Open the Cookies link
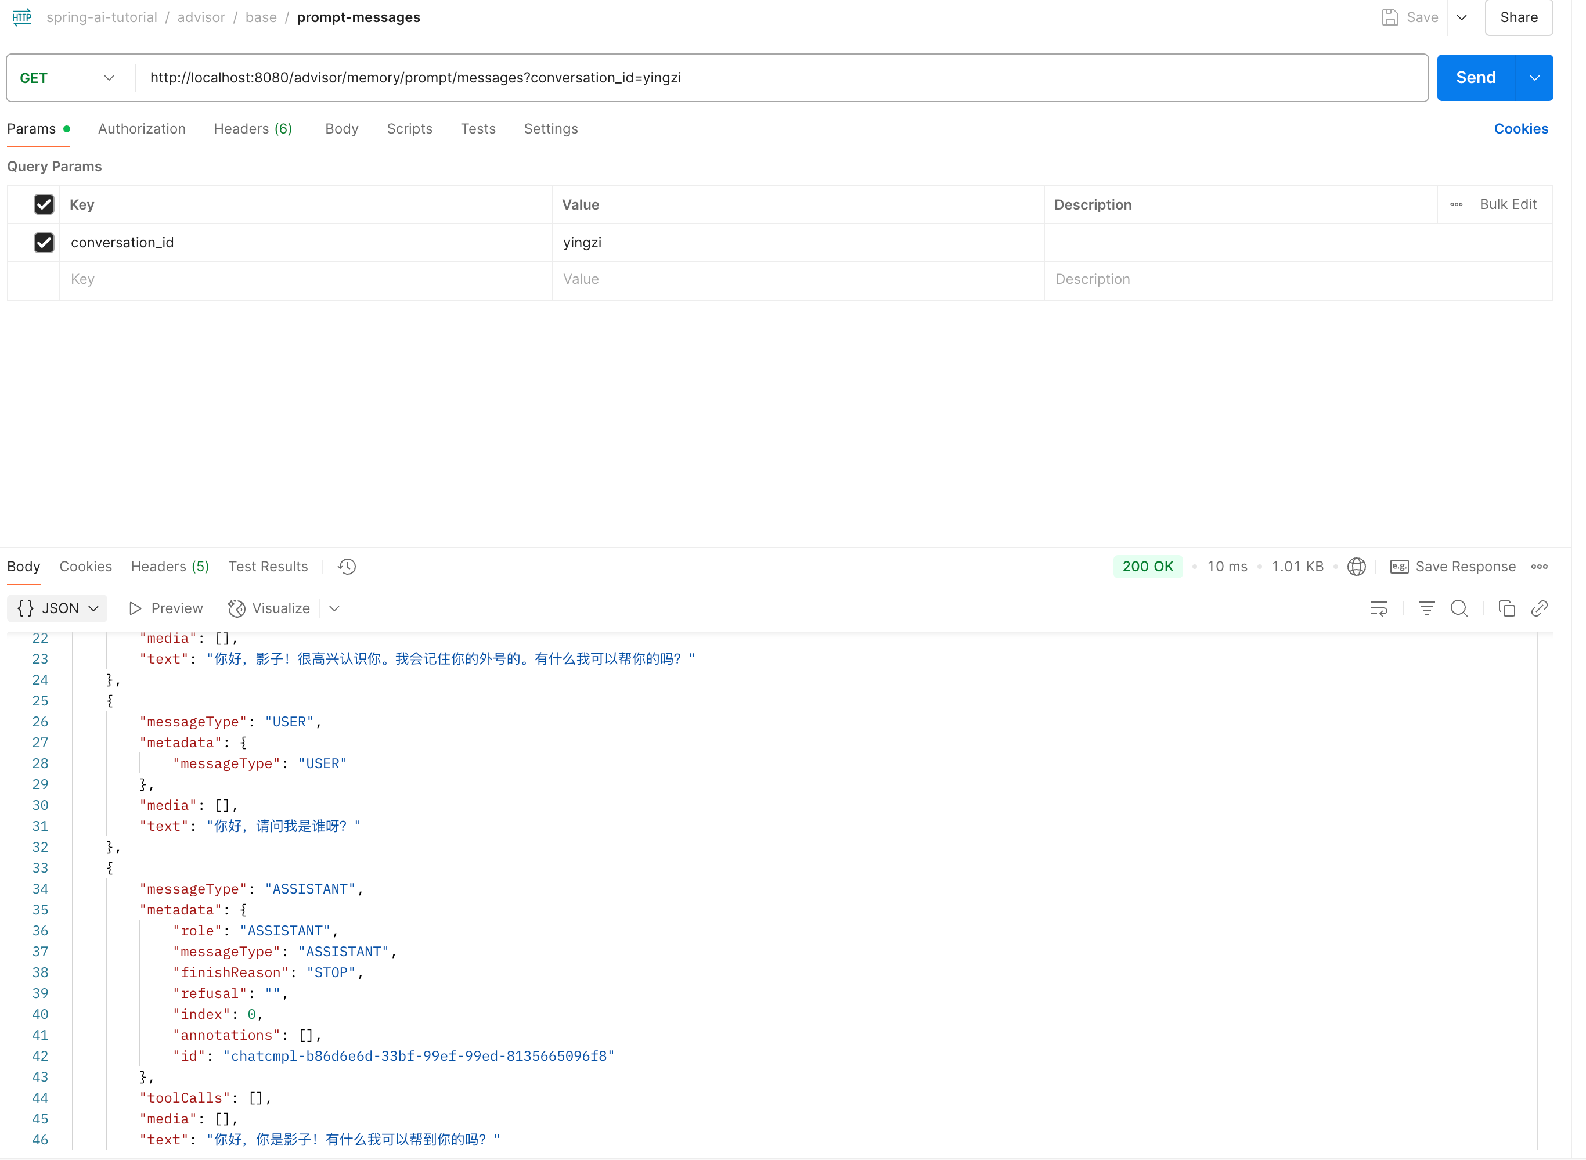The image size is (1586, 1160). pos(1521,128)
